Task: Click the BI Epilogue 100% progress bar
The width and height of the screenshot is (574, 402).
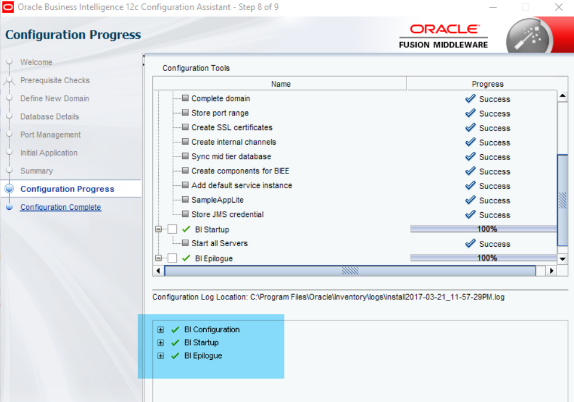Action: click(484, 258)
